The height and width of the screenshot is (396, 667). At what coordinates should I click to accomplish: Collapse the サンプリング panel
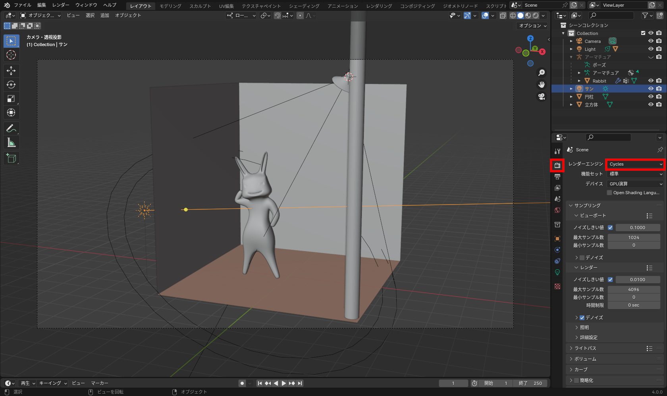pyautogui.click(x=587, y=205)
